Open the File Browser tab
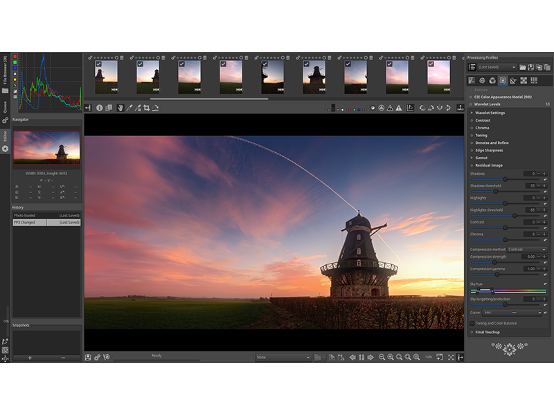 5,71
